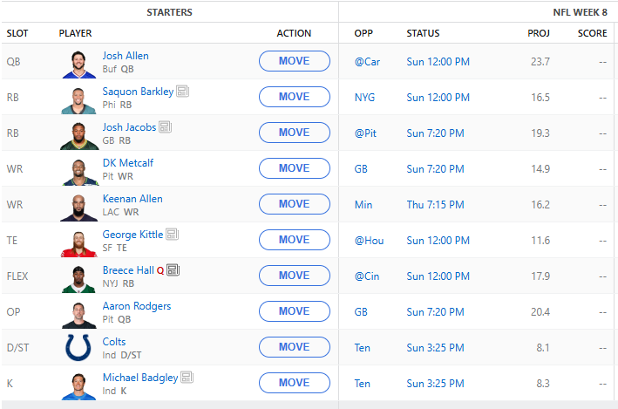Click the Colts team logo

point(80,348)
